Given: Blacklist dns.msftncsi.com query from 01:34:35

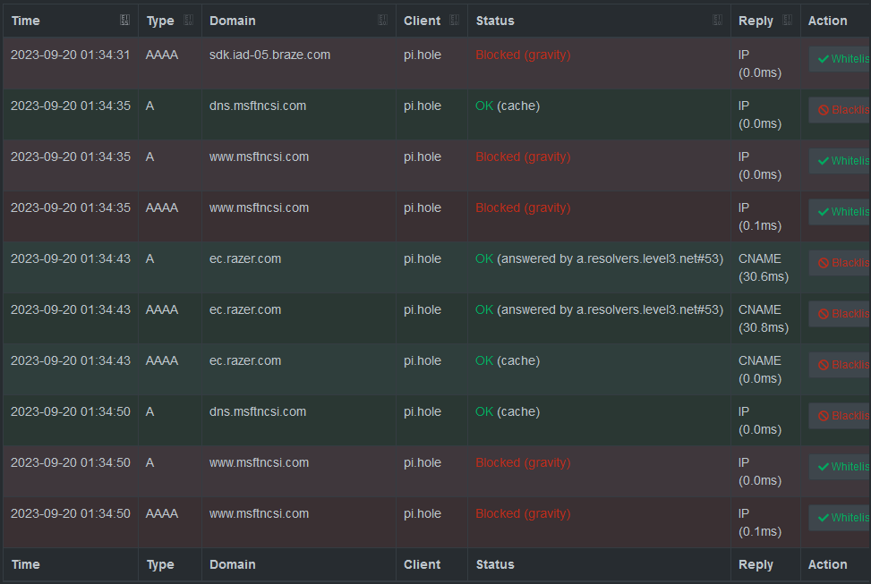Looking at the screenshot, I should [840, 110].
